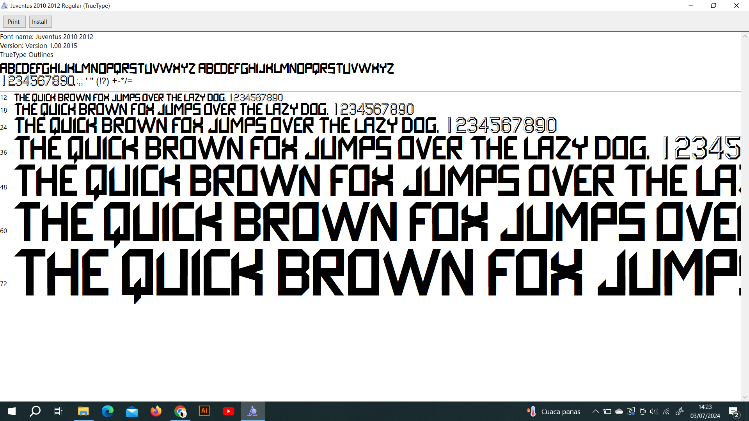
Task: Click the Cuaca panas weather widget
Action: (x=553, y=411)
